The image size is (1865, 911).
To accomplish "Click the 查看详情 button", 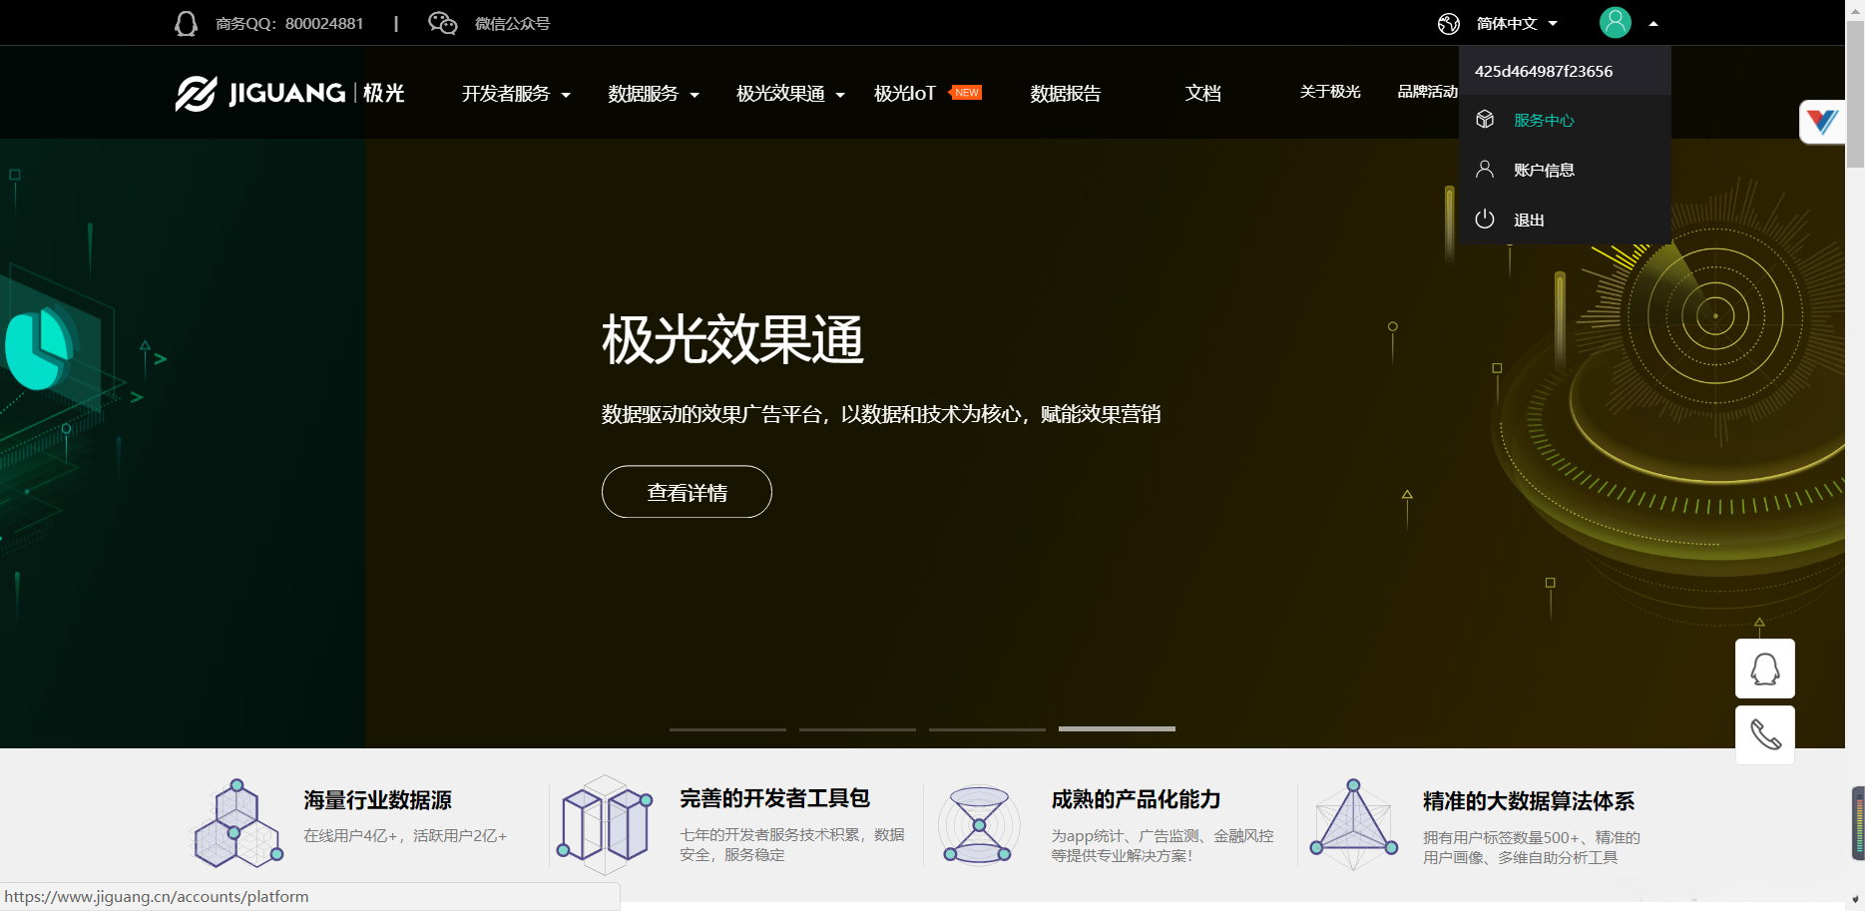I will (x=687, y=492).
